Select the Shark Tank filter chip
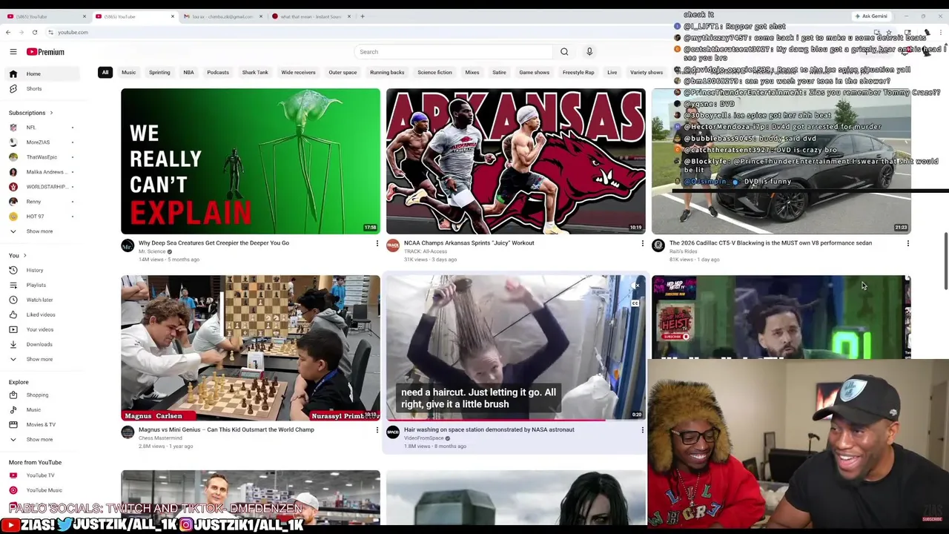The width and height of the screenshot is (949, 534). point(255,72)
